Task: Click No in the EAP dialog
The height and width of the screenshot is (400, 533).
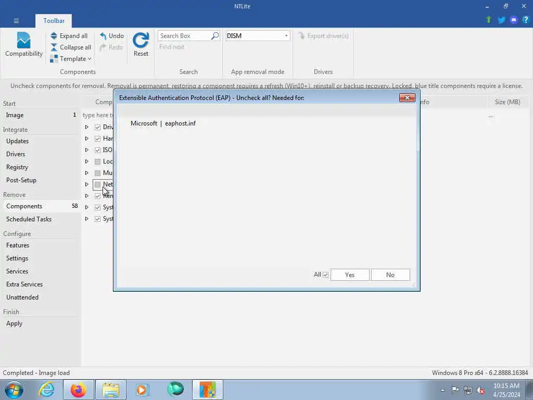Action: pyautogui.click(x=390, y=275)
